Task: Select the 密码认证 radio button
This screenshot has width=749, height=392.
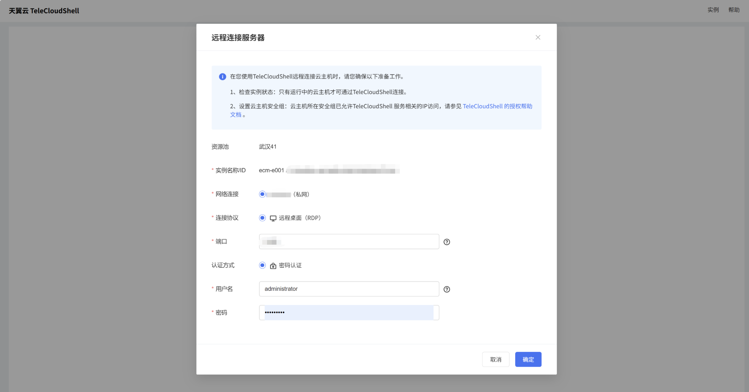Action: coord(262,266)
